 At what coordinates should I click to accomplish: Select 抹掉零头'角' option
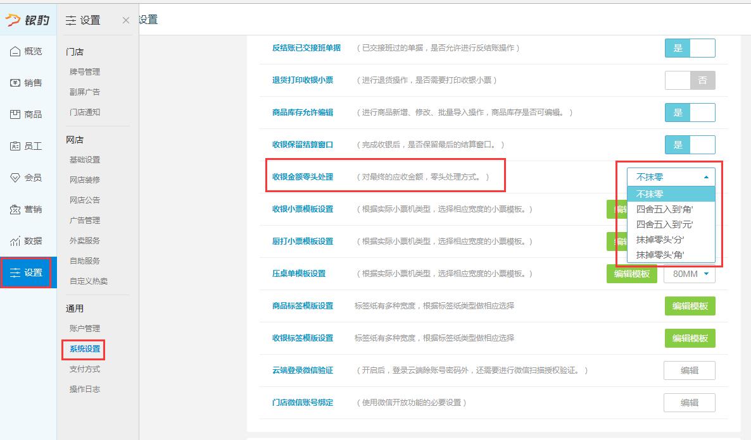(660, 255)
